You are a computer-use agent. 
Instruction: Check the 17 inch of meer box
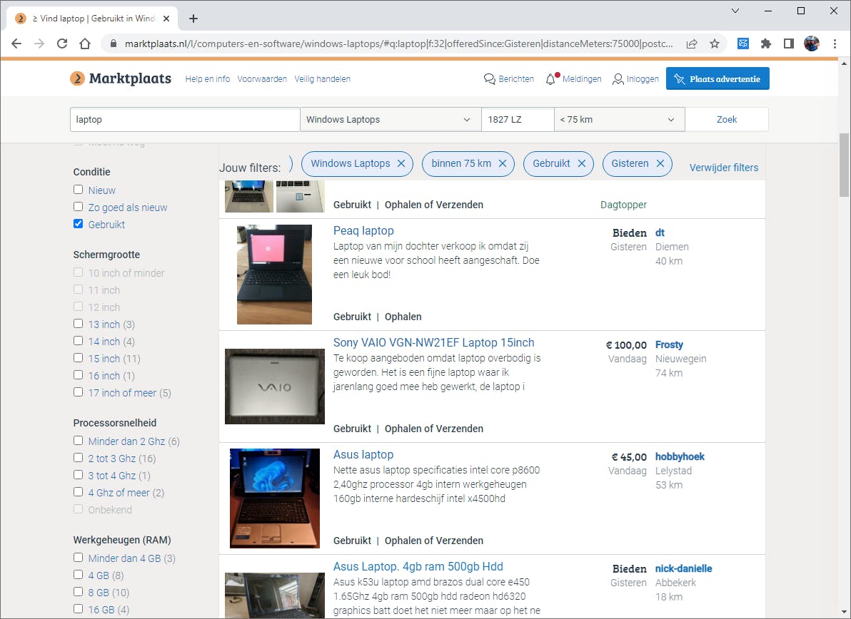pyautogui.click(x=78, y=392)
